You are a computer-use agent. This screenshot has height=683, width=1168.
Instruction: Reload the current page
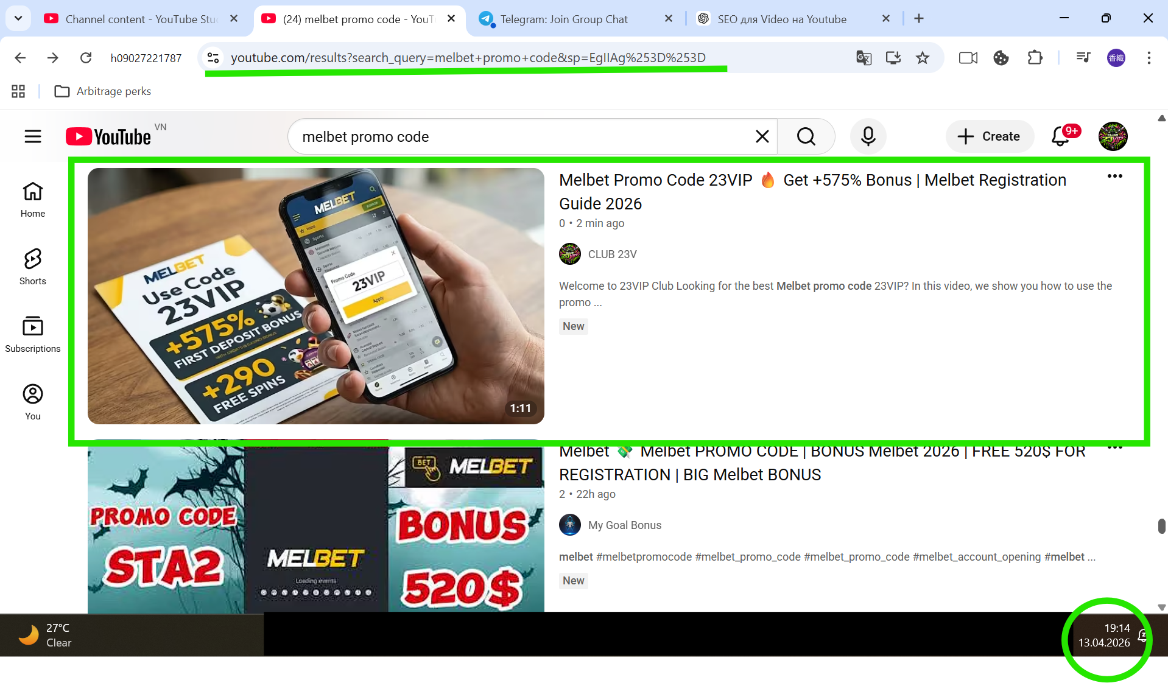coord(86,58)
